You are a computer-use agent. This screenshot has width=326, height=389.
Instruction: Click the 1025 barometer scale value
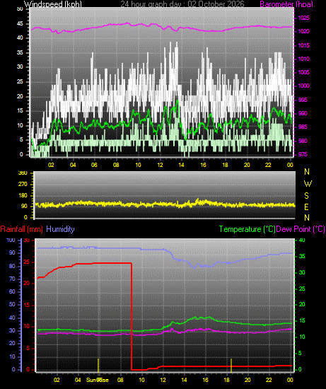coord(303,18)
